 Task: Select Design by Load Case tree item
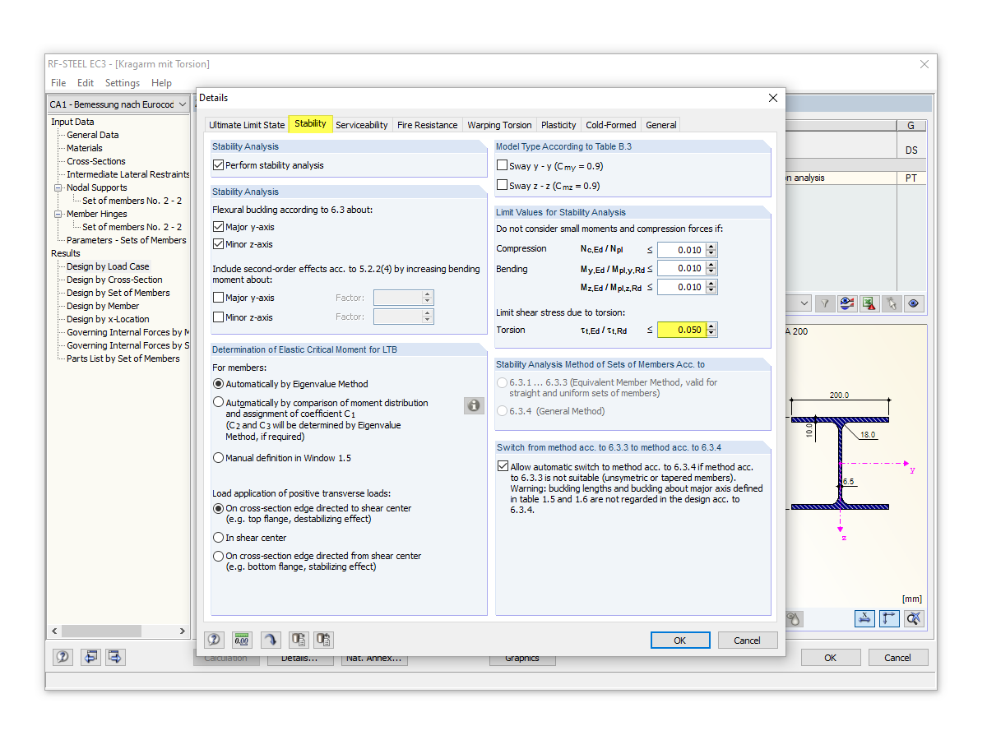tap(108, 266)
